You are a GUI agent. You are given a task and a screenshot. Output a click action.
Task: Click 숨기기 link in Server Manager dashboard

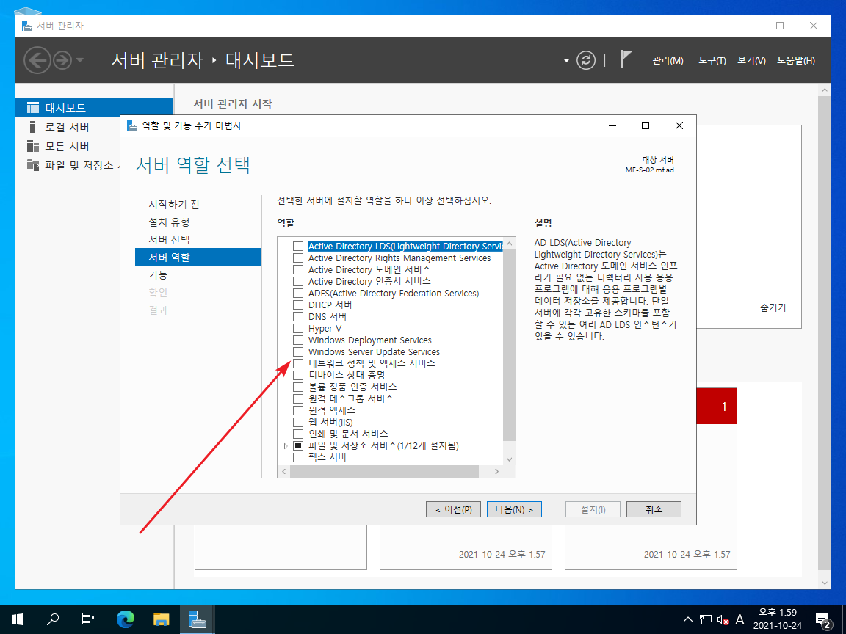[773, 308]
